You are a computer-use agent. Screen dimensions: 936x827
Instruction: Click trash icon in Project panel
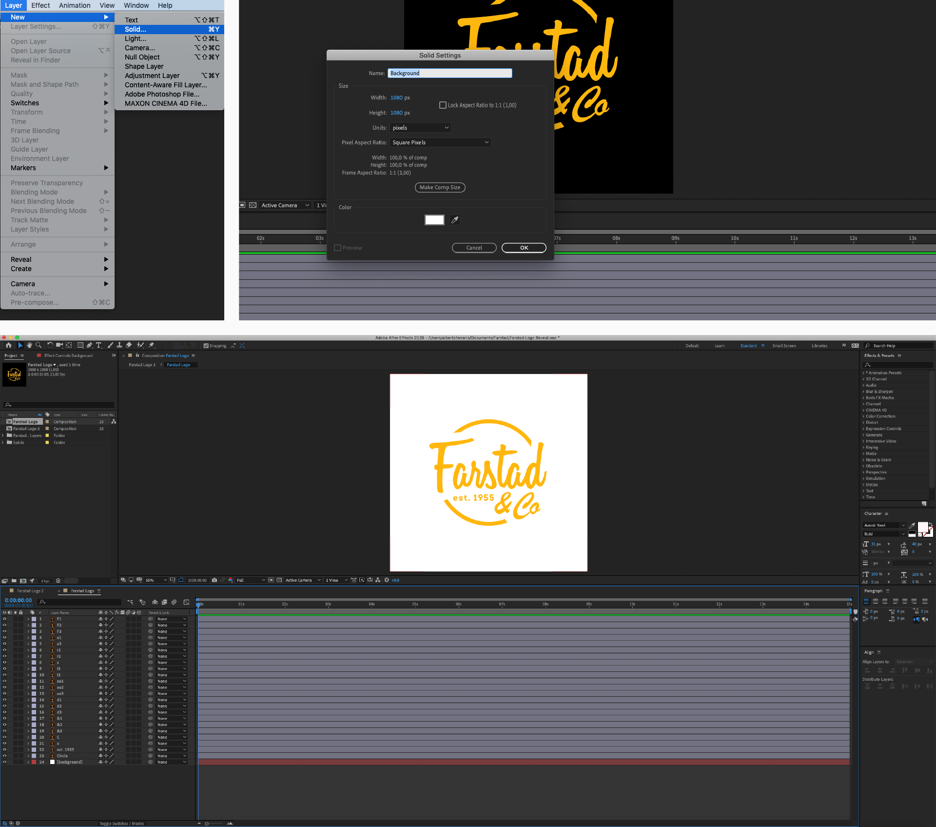coord(58,581)
